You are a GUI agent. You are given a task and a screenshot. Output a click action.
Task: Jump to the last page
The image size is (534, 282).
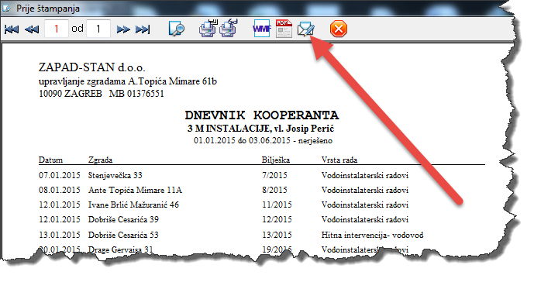tap(143, 29)
